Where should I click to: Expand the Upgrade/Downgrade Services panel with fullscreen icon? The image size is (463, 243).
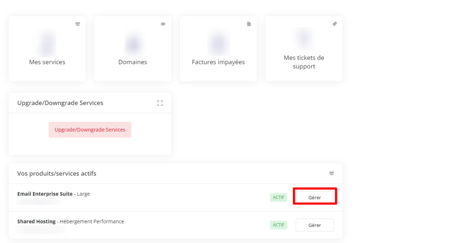(160, 103)
